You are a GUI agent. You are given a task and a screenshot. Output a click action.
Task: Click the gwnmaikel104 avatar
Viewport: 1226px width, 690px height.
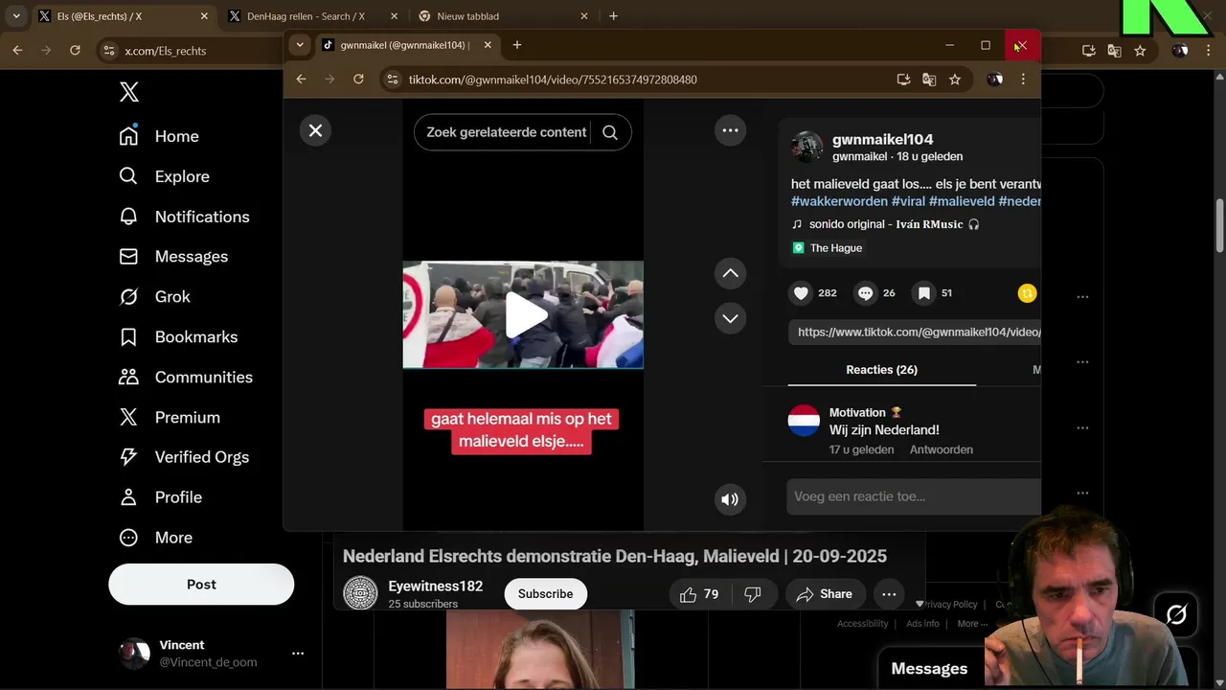pyautogui.click(x=806, y=148)
